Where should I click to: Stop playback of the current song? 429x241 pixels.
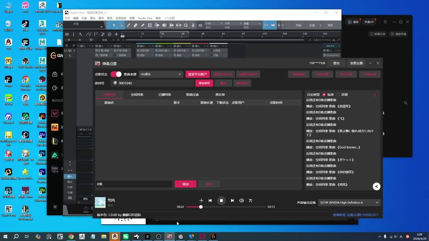pos(221,200)
